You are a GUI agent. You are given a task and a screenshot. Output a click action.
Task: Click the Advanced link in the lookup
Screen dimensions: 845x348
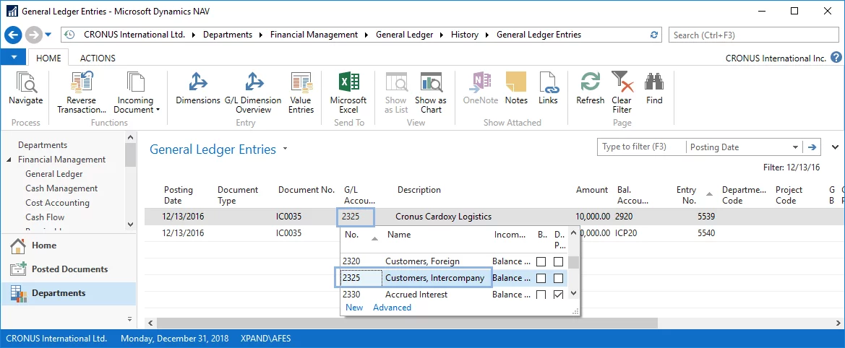[392, 308]
